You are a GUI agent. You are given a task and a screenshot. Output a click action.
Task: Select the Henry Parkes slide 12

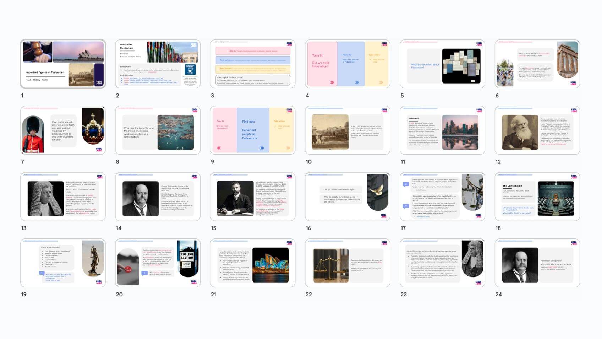point(537,130)
